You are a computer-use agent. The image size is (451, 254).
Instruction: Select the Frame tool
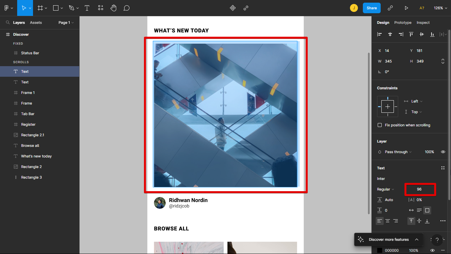40,8
